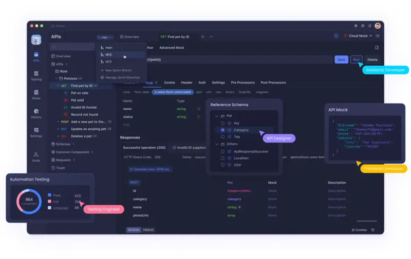This screenshot has height=259, width=411.
Task: Switch to the Cookie tab
Action: point(170,83)
